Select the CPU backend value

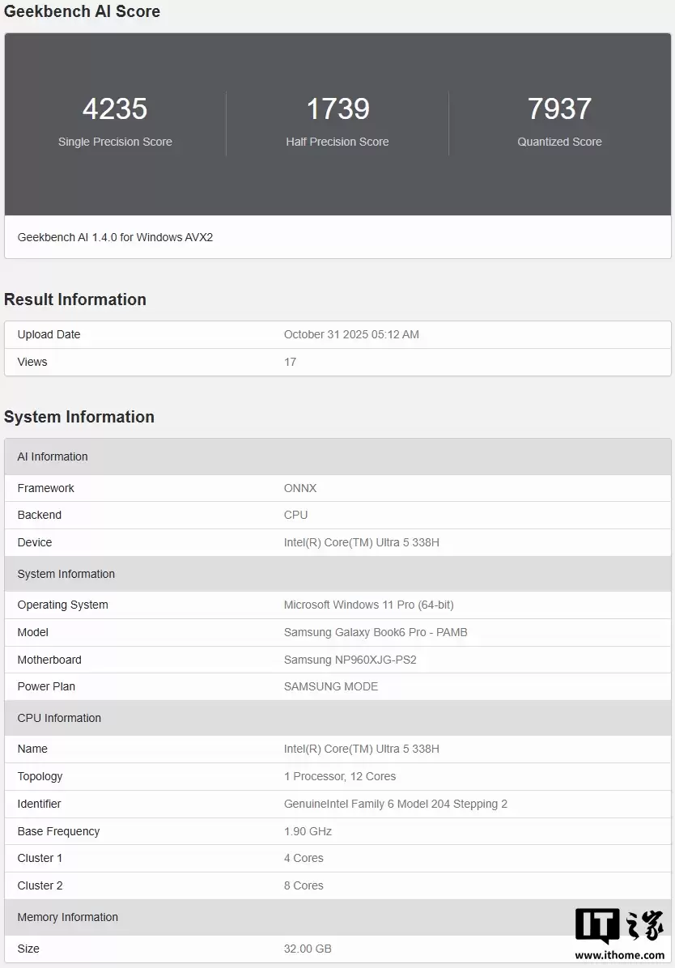(295, 515)
